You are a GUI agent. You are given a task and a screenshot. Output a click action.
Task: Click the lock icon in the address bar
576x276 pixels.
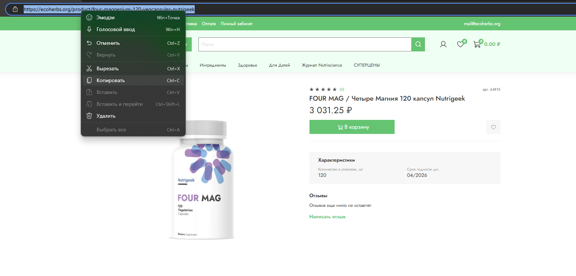[15, 9]
